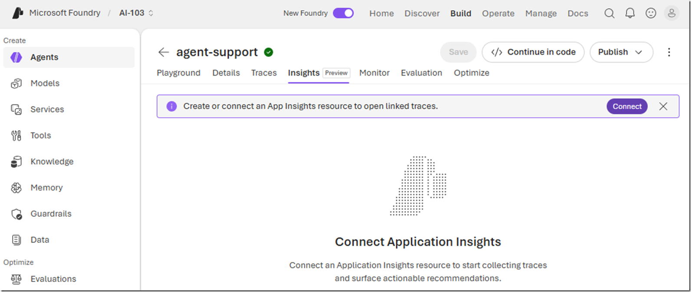Switch to the Monitor tab

pyautogui.click(x=375, y=73)
